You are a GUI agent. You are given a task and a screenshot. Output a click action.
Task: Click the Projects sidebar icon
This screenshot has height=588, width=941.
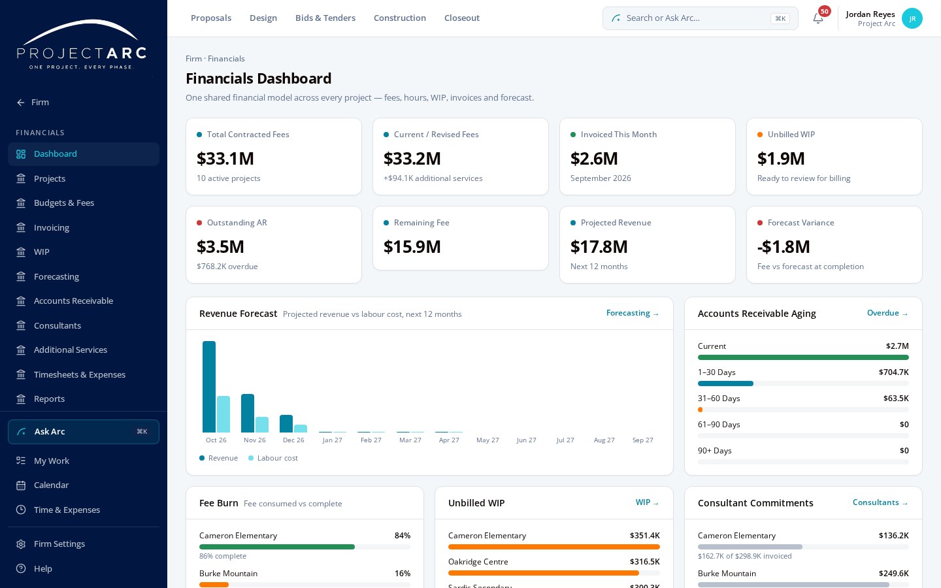(21, 179)
